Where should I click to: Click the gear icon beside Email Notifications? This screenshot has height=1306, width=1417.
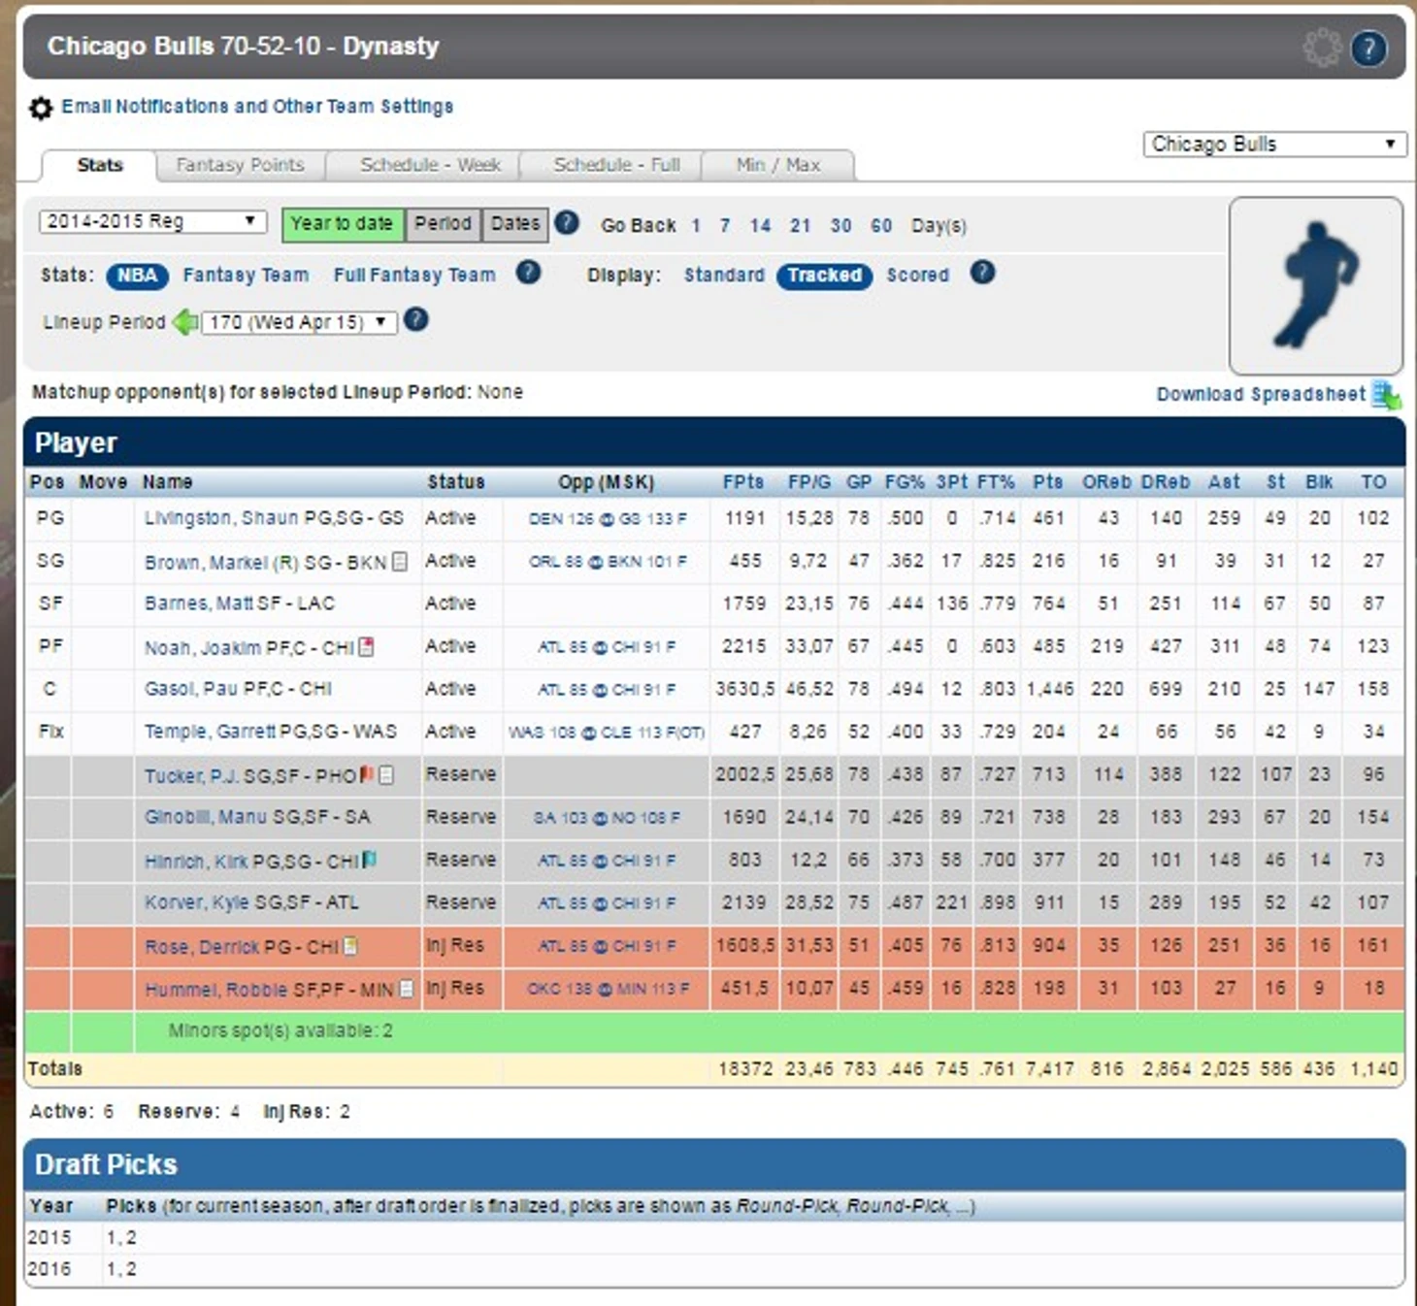point(40,108)
